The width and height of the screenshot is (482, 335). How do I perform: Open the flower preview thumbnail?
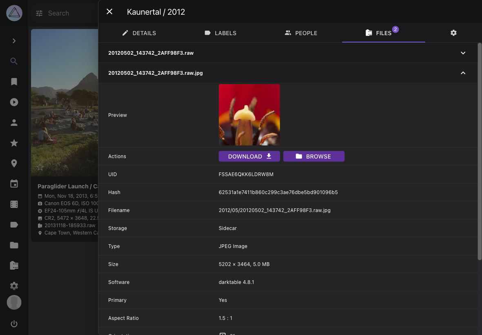tap(249, 115)
